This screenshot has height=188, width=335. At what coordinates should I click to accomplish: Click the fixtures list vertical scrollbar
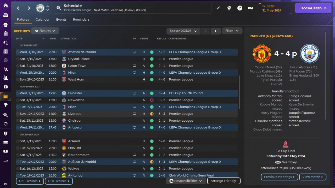239,92
